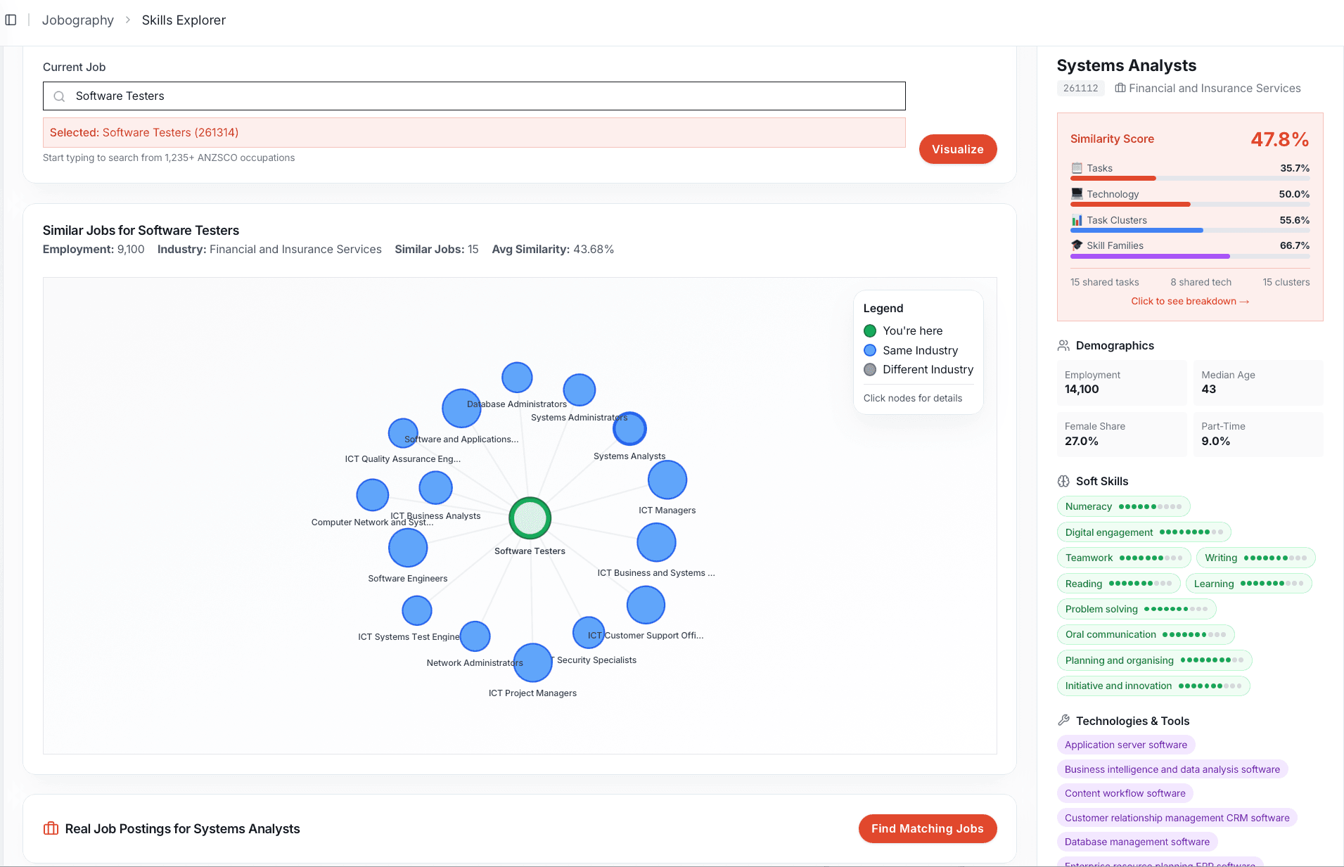
Task: Click Planning and organising skill chip
Action: click(x=1154, y=660)
